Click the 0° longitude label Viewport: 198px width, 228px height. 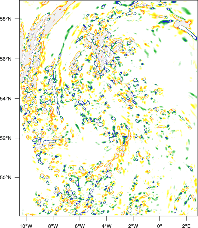click(x=160, y=226)
